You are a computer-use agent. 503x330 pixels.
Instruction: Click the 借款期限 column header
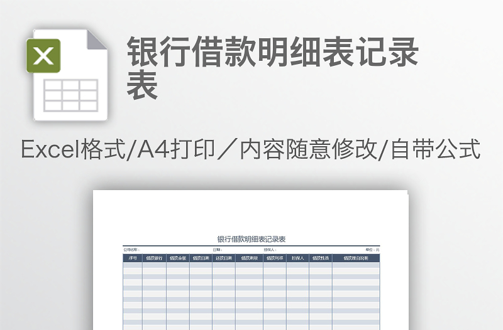(x=249, y=258)
